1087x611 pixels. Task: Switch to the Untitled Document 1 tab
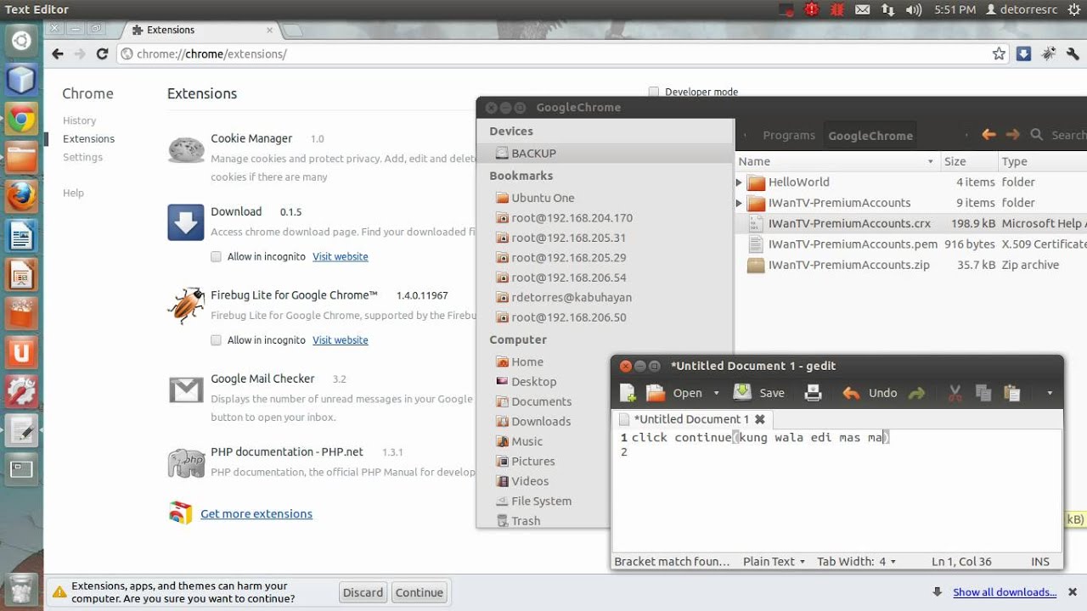pyautogui.click(x=691, y=419)
